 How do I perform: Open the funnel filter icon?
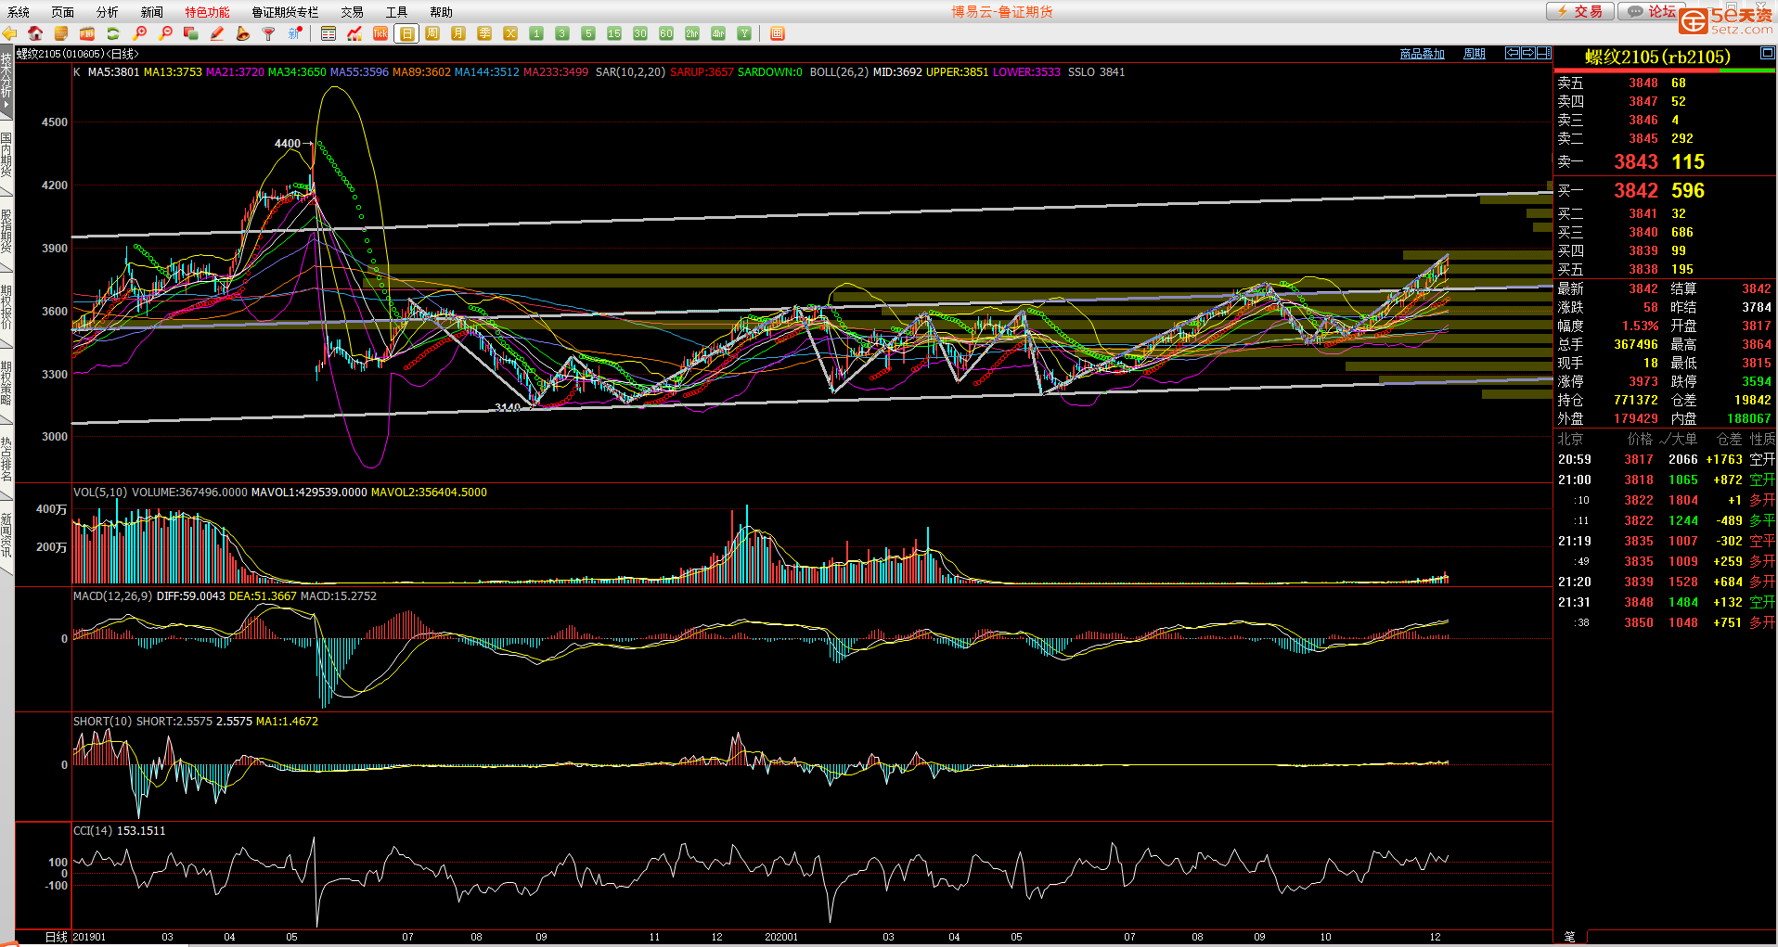coord(269,33)
